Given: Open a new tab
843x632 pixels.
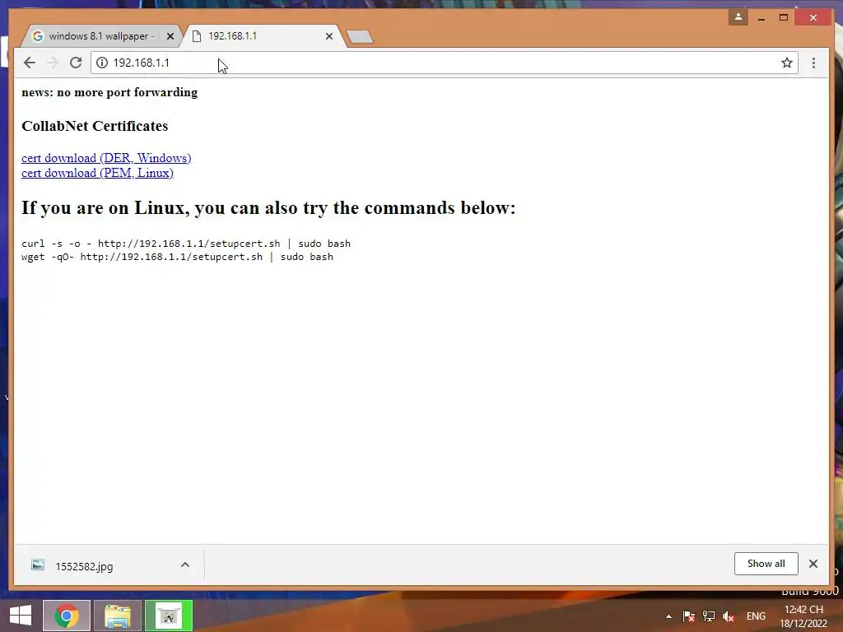Looking at the screenshot, I should pos(360,36).
